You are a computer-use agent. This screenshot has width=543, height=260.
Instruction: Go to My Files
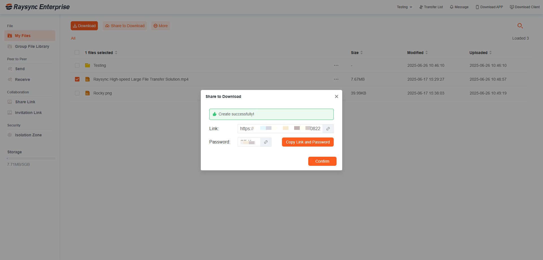pos(30,36)
